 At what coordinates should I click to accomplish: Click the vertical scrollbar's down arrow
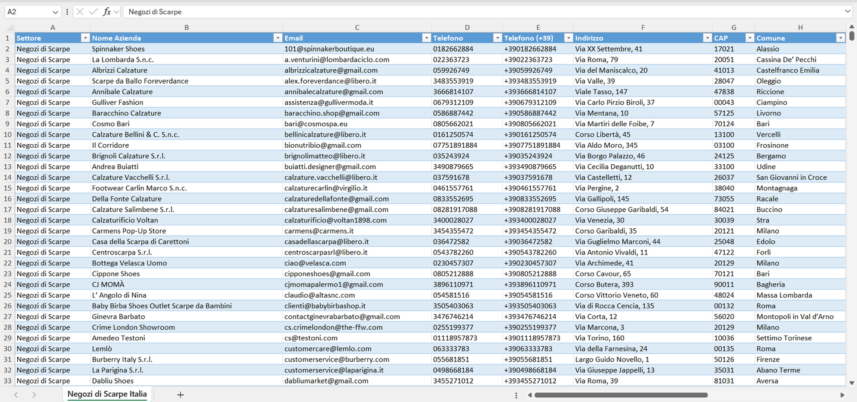(852, 383)
